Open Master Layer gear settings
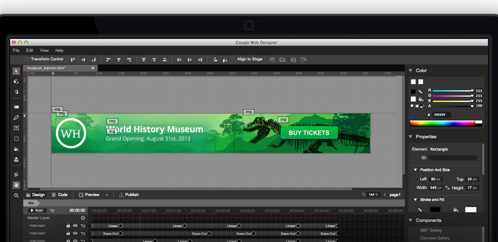The height and width of the screenshot is (242, 498). pos(83,218)
